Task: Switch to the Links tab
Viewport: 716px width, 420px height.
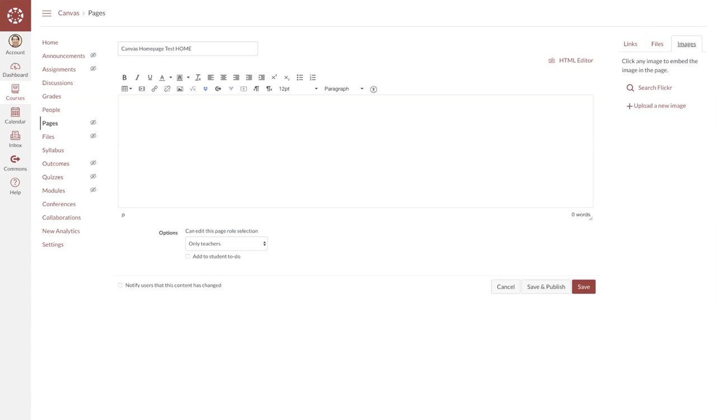Action: (x=630, y=44)
